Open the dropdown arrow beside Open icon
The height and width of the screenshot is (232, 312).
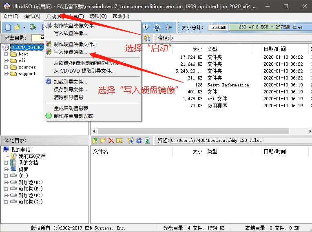[x=24, y=27]
